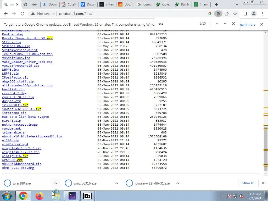268x201 pixels.
Task: Expand wrar380.exe download options
Action: coord(56,183)
